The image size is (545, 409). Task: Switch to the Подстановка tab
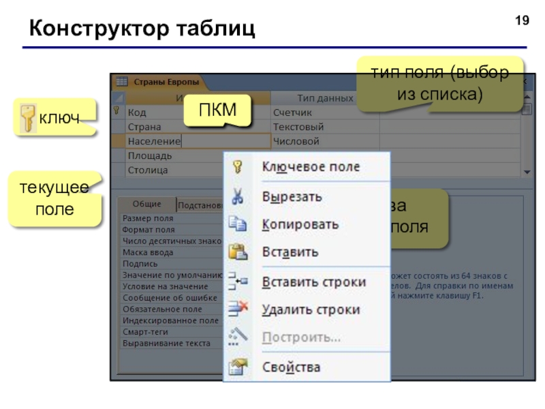click(x=200, y=205)
